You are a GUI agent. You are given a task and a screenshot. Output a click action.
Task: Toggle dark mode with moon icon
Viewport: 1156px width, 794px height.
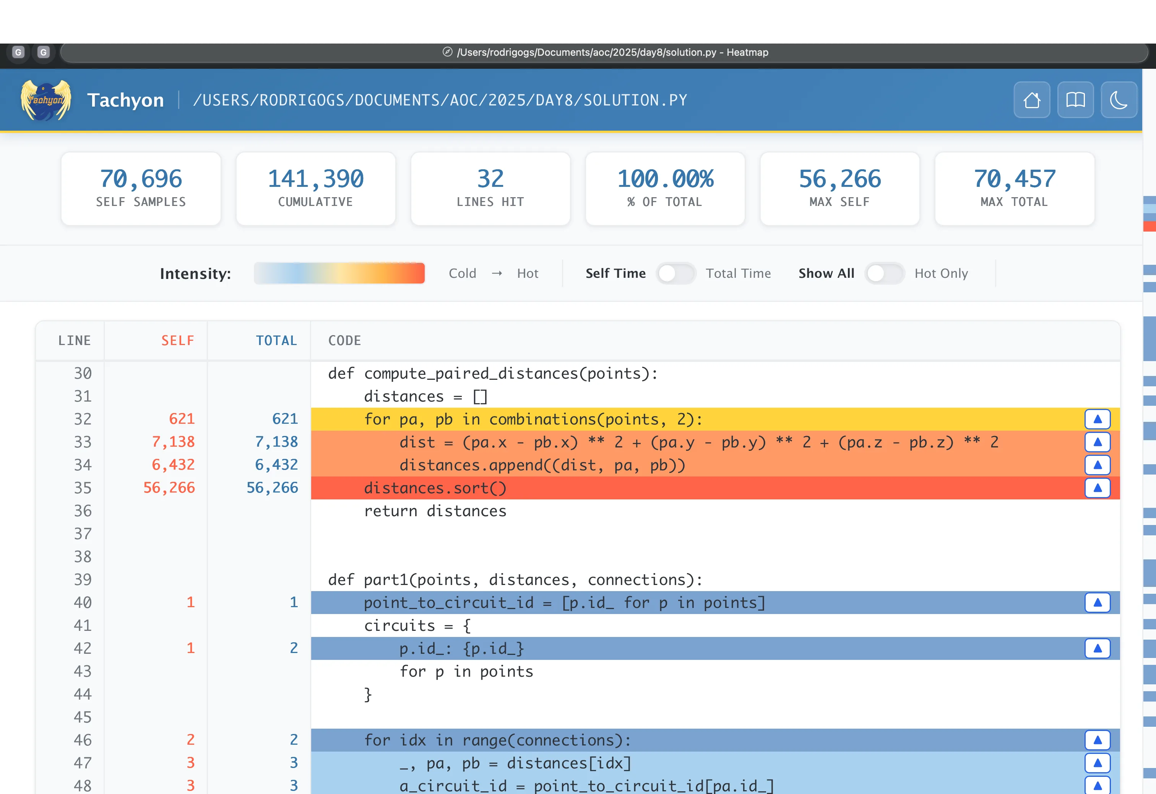tap(1119, 100)
